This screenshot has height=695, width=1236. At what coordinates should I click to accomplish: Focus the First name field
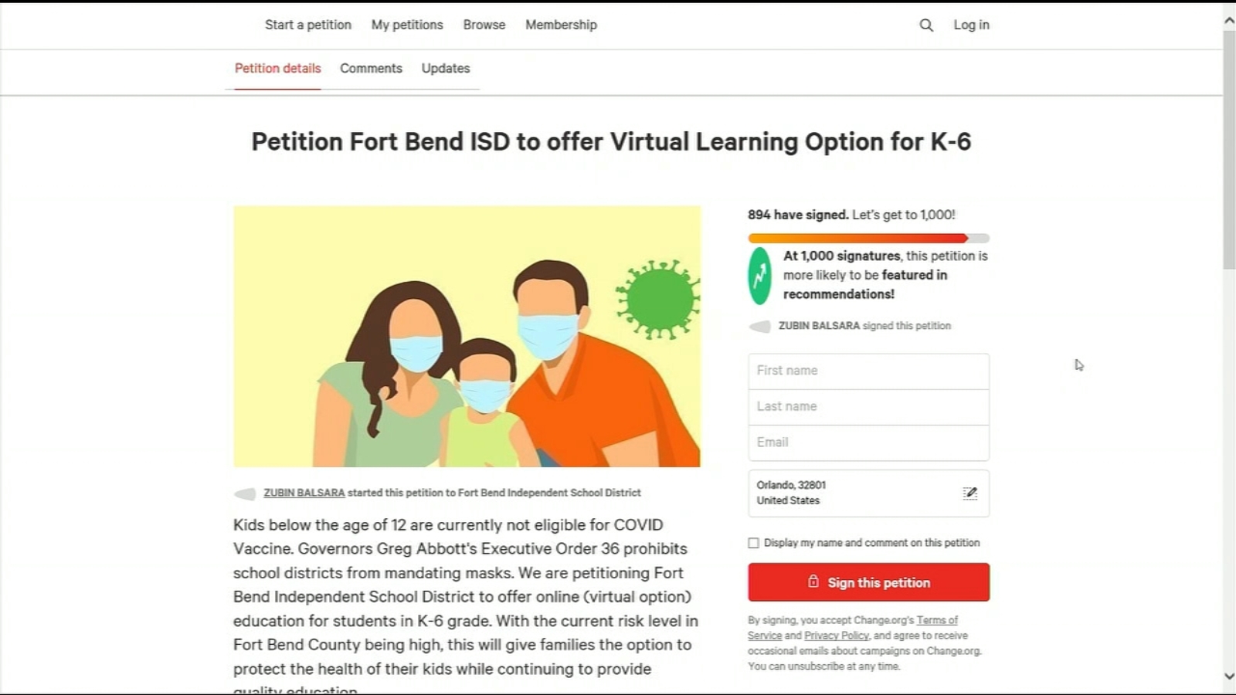point(868,371)
